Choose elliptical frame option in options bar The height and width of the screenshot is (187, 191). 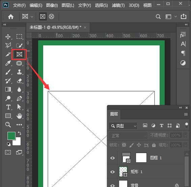point(51,16)
